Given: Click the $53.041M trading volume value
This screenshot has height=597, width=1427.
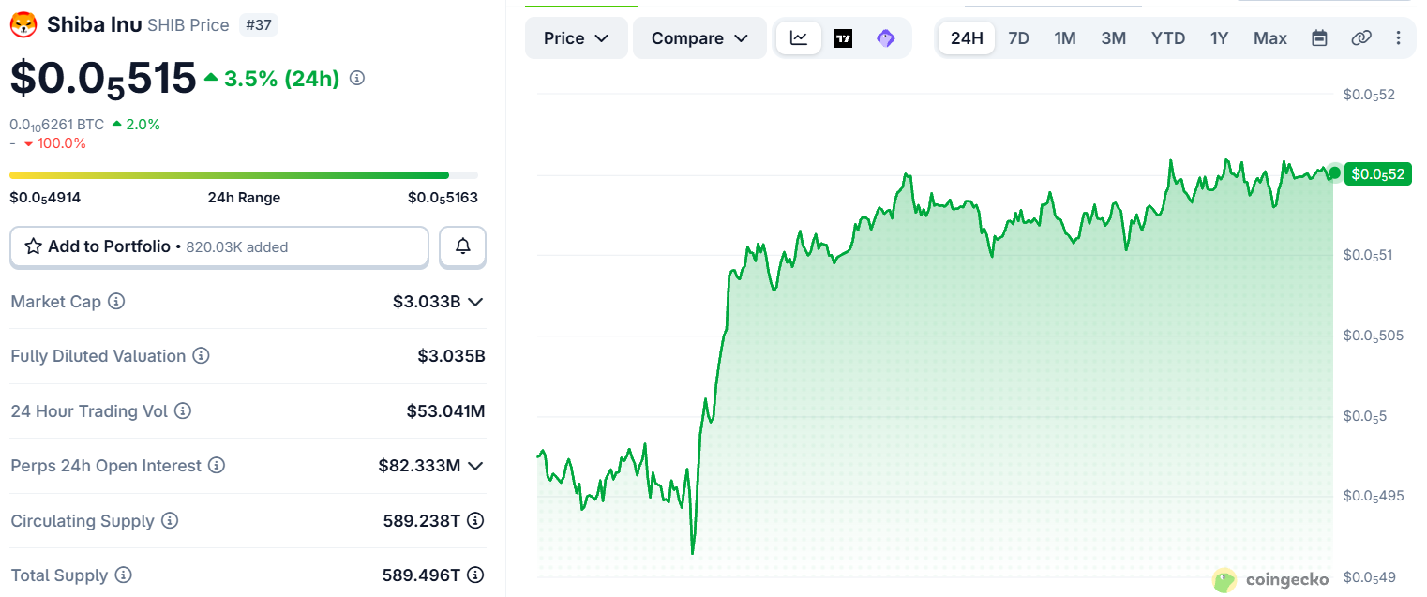Looking at the screenshot, I should [x=445, y=411].
